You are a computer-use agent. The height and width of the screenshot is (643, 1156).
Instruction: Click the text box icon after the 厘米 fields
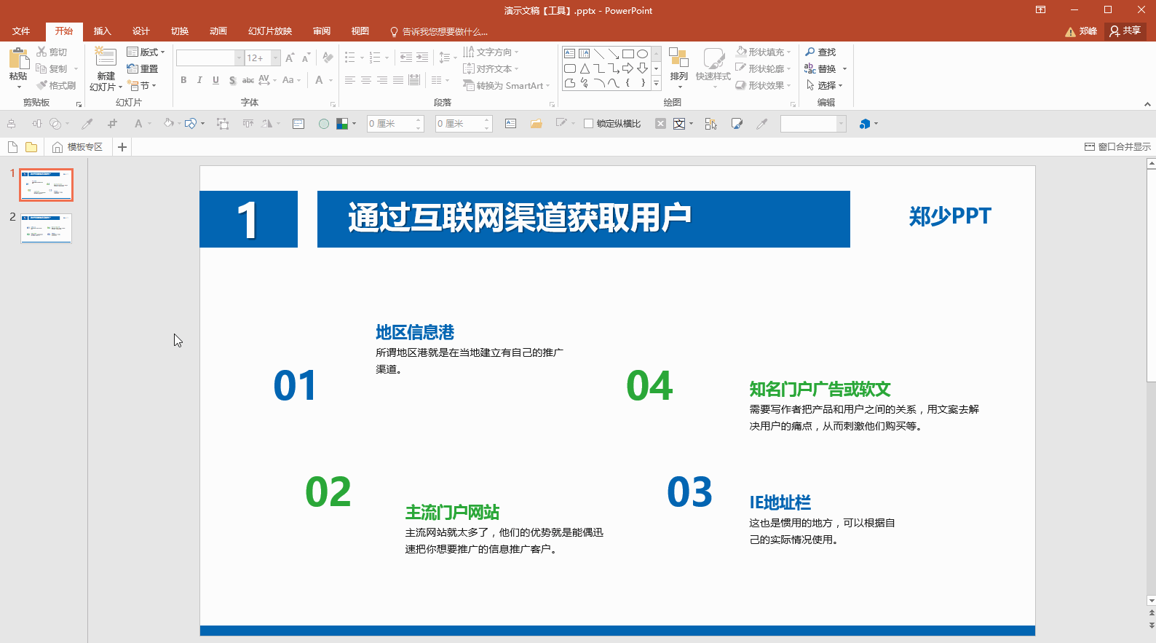tap(511, 124)
